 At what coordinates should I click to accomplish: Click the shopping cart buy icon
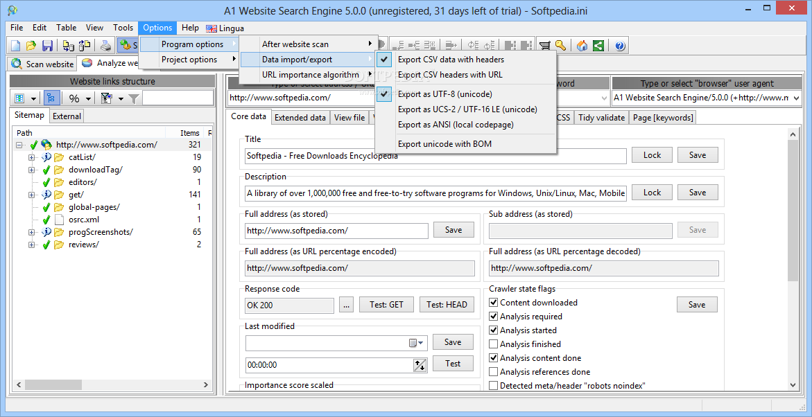[x=545, y=46]
